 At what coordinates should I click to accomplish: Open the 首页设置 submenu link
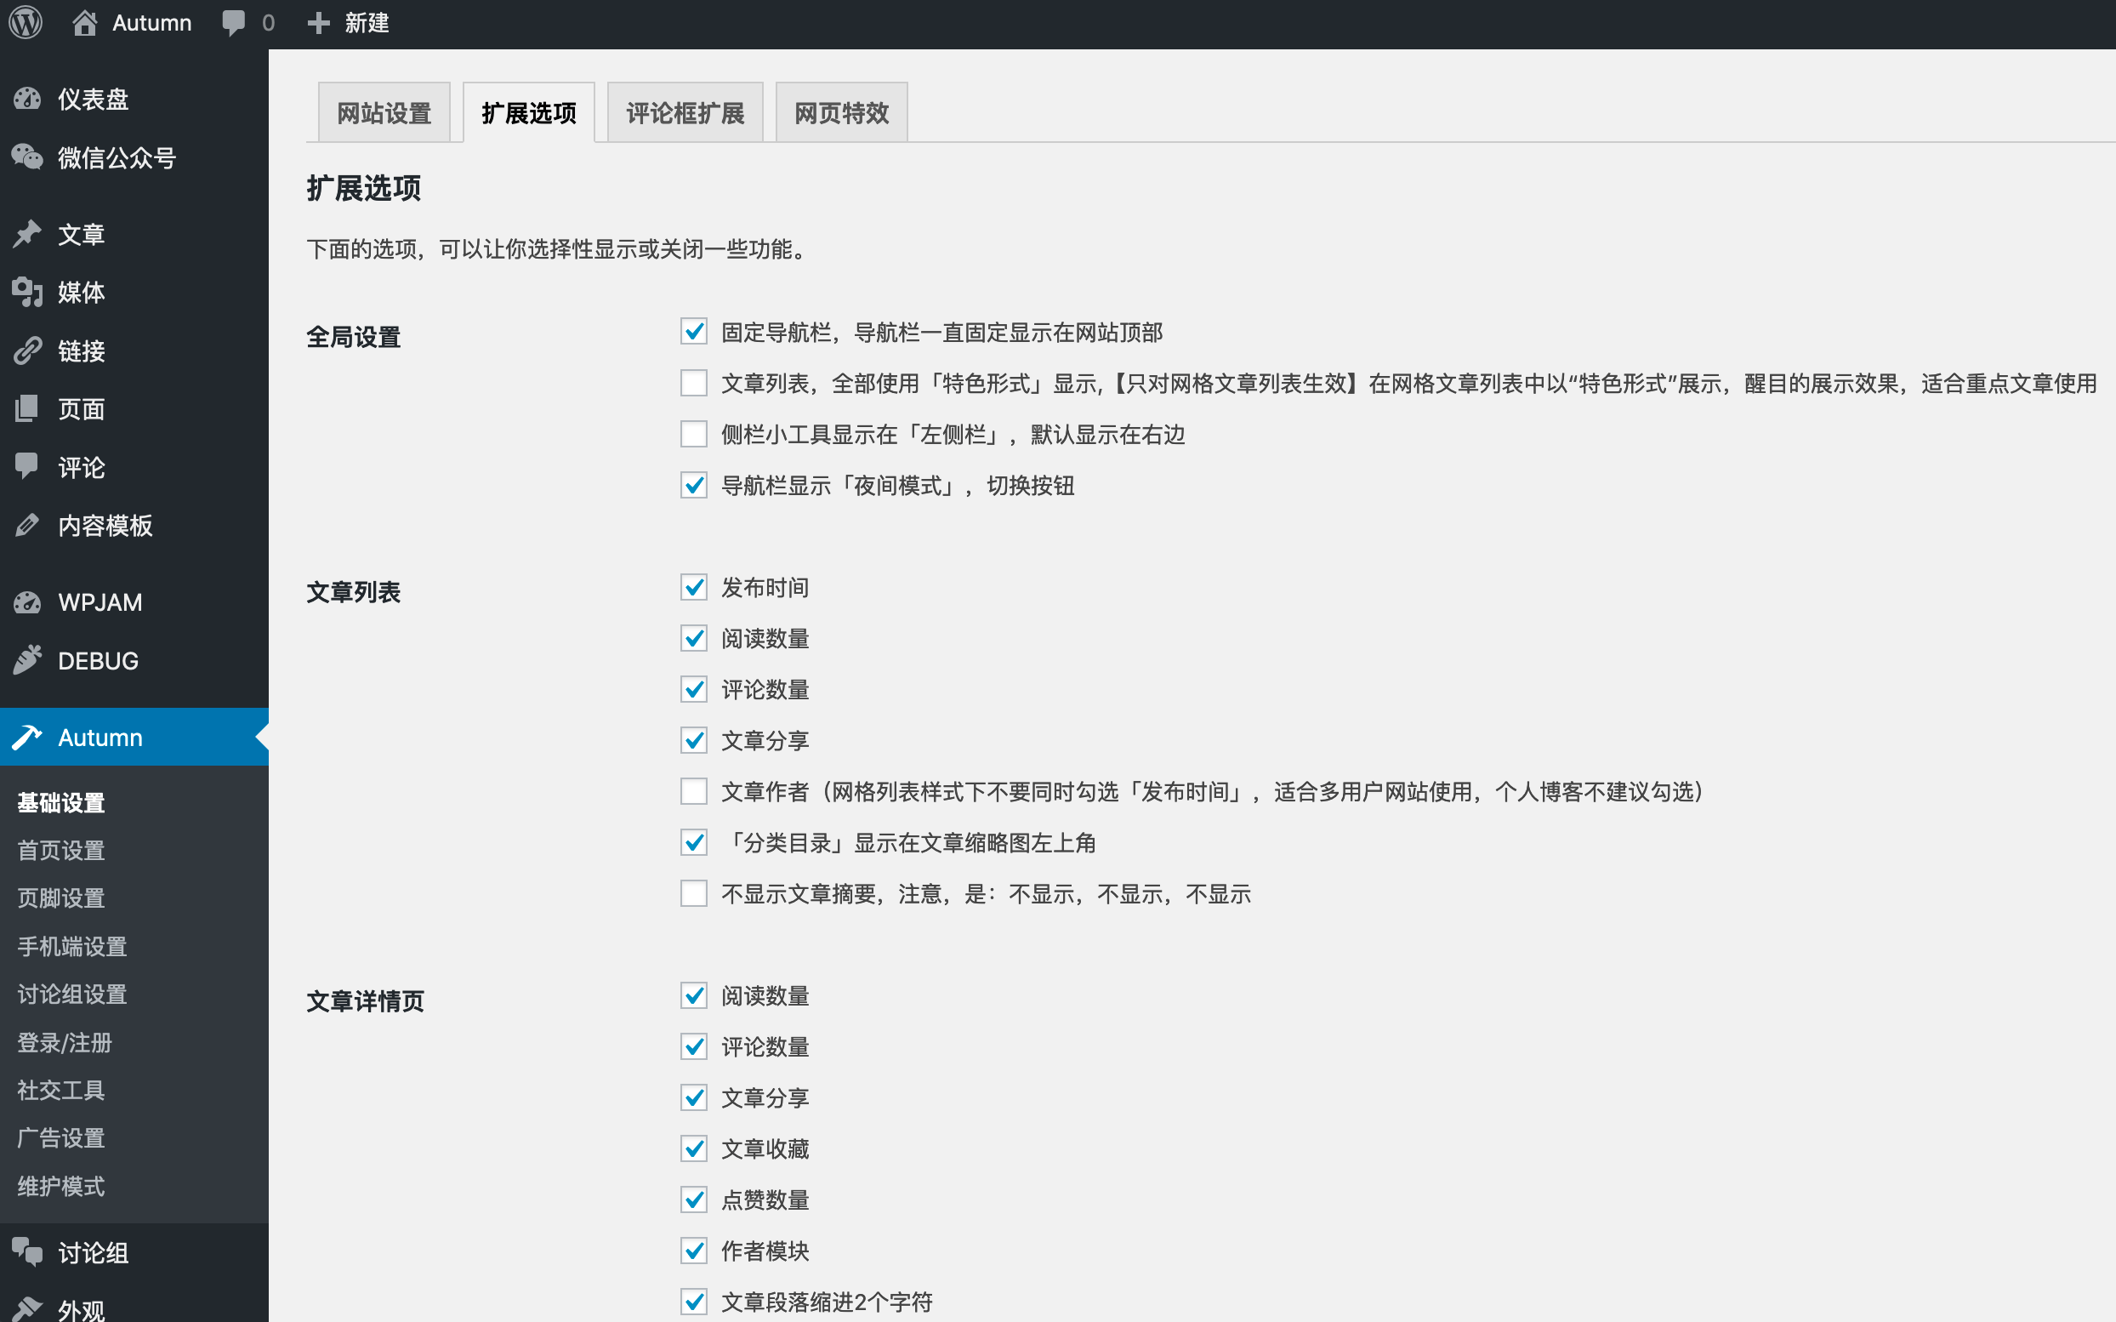pyautogui.click(x=61, y=850)
